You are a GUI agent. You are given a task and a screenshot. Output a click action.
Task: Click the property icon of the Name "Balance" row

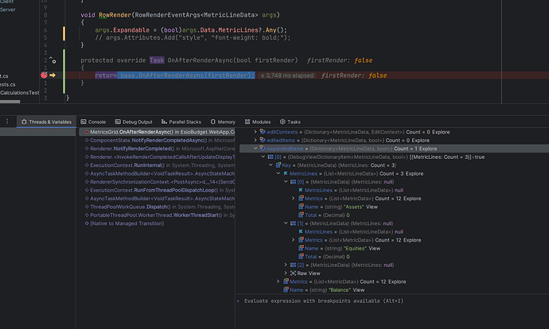click(x=286, y=290)
